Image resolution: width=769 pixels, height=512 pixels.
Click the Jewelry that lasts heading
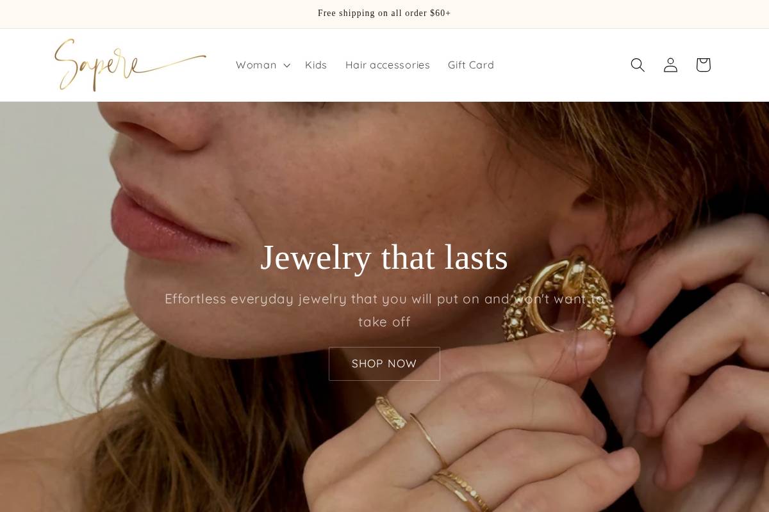click(384, 257)
